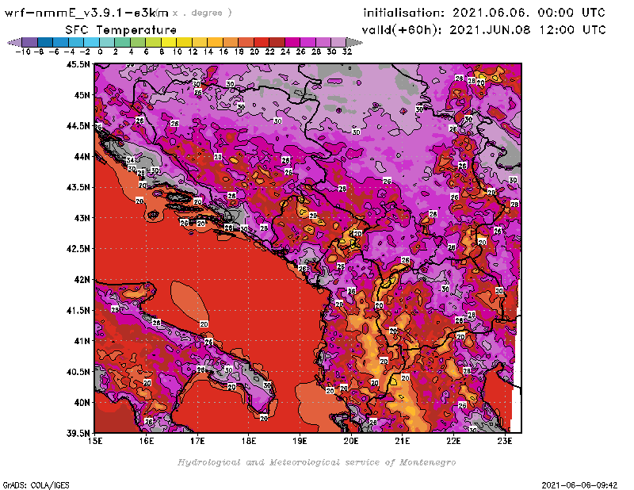Click the orange swatch between 14 and 16
This screenshot has height=490, width=634.
[215, 42]
